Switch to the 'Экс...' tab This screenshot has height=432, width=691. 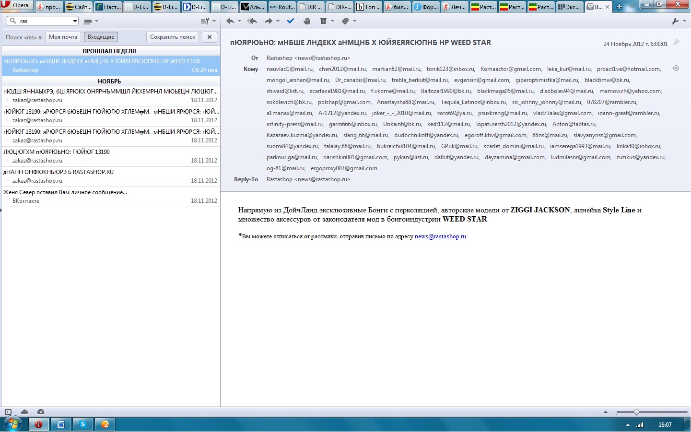[x=569, y=7]
